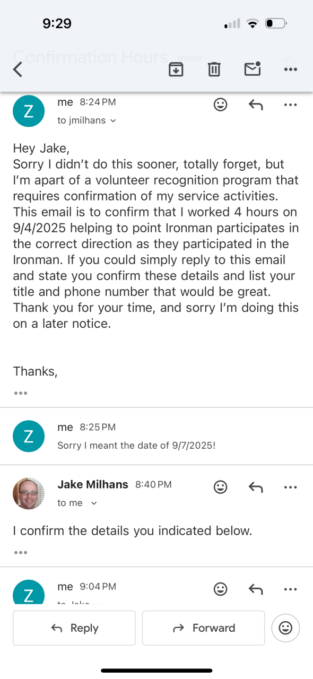React with emoji to Jake Milhans' message
Viewport: 313px width, 679px height.
click(x=220, y=486)
